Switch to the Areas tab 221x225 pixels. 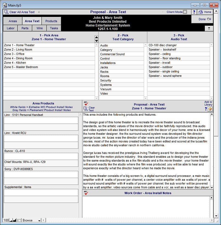(x=13, y=21)
